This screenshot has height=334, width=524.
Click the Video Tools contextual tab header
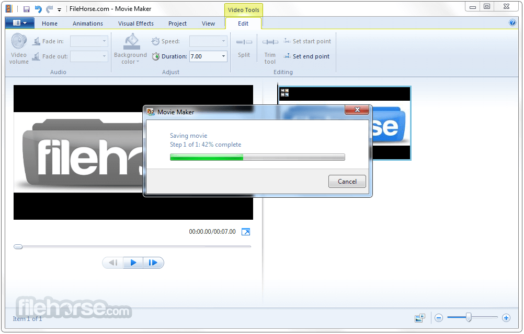(243, 10)
